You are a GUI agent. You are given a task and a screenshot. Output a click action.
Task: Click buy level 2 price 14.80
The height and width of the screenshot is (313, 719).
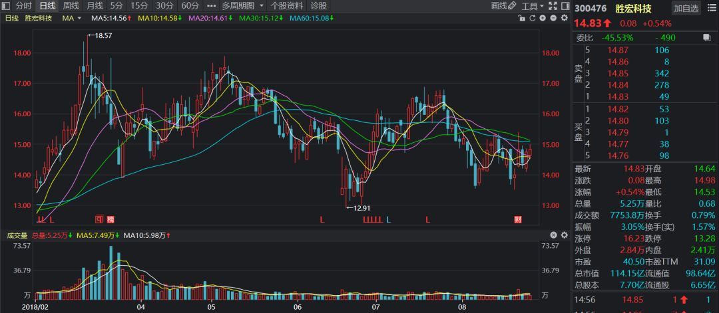click(x=616, y=121)
